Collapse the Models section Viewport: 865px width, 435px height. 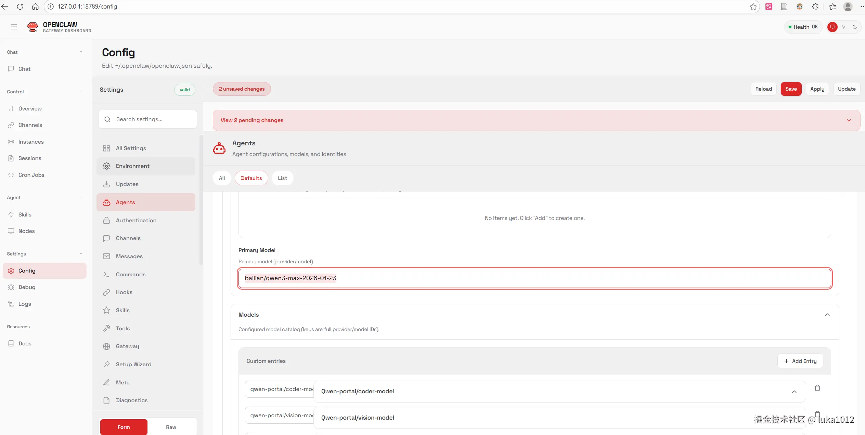[x=827, y=315]
